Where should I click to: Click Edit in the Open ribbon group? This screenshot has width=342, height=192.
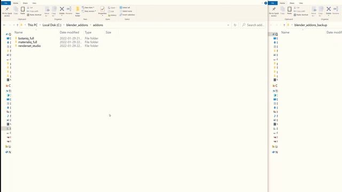pyautogui.click(x=111, y=11)
